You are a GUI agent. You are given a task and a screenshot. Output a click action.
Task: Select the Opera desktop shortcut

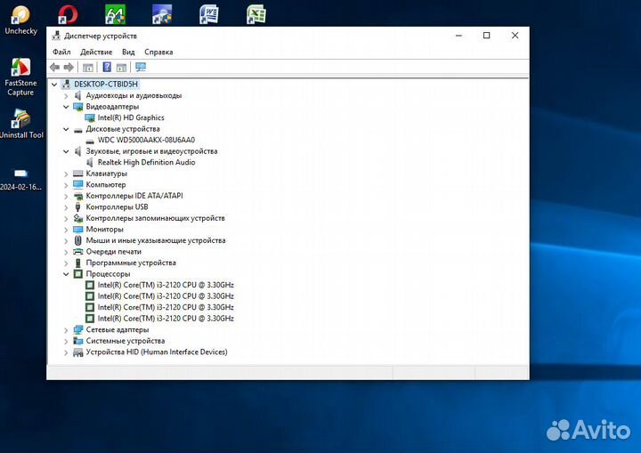(x=68, y=14)
